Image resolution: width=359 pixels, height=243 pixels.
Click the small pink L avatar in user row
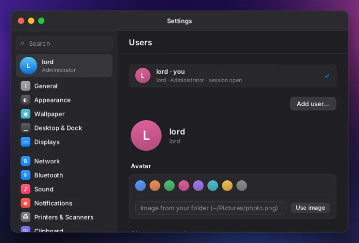[x=143, y=75]
